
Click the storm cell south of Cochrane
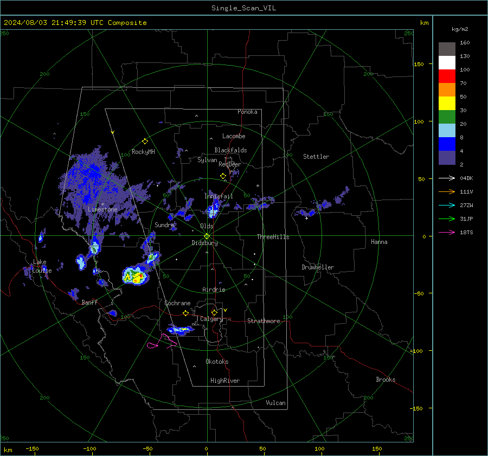coord(180,330)
